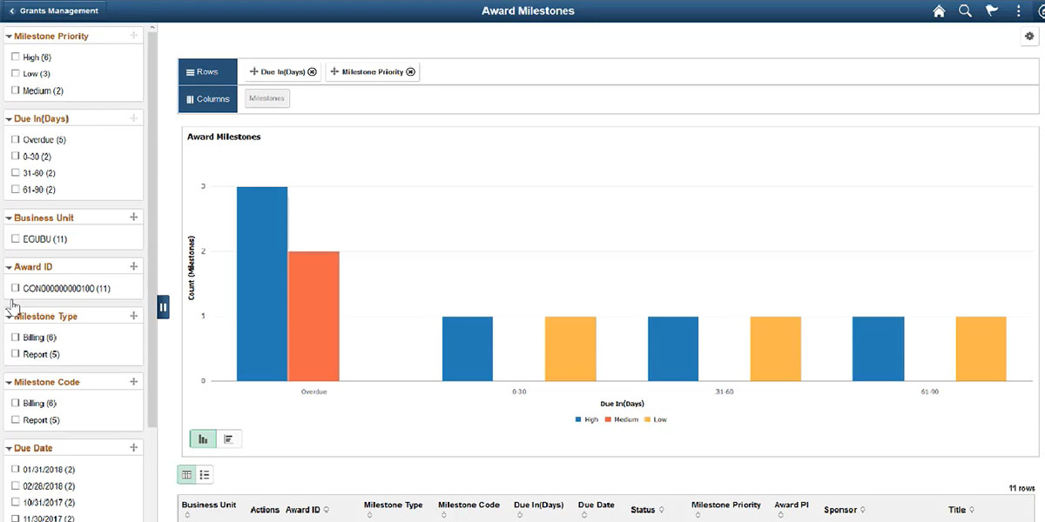Open the Home icon in the navigation bar

(x=938, y=10)
